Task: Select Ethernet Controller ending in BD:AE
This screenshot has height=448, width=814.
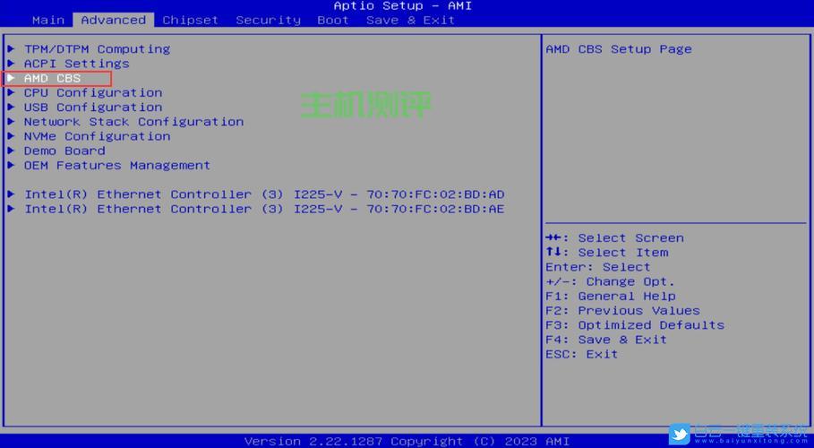Action: [264, 209]
